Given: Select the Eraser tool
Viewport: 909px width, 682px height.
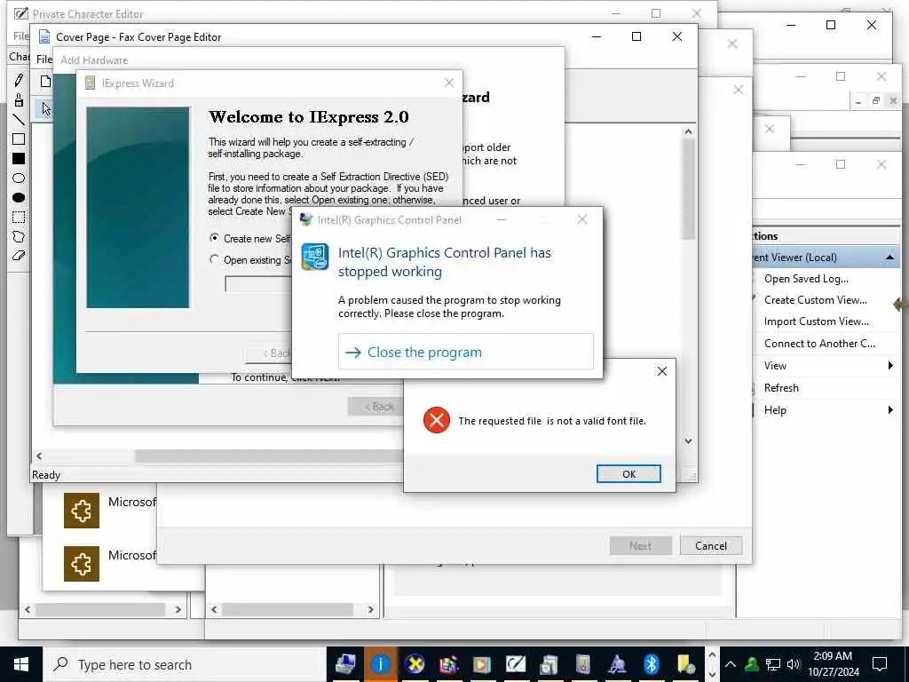Looking at the screenshot, I should click(19, 256).
